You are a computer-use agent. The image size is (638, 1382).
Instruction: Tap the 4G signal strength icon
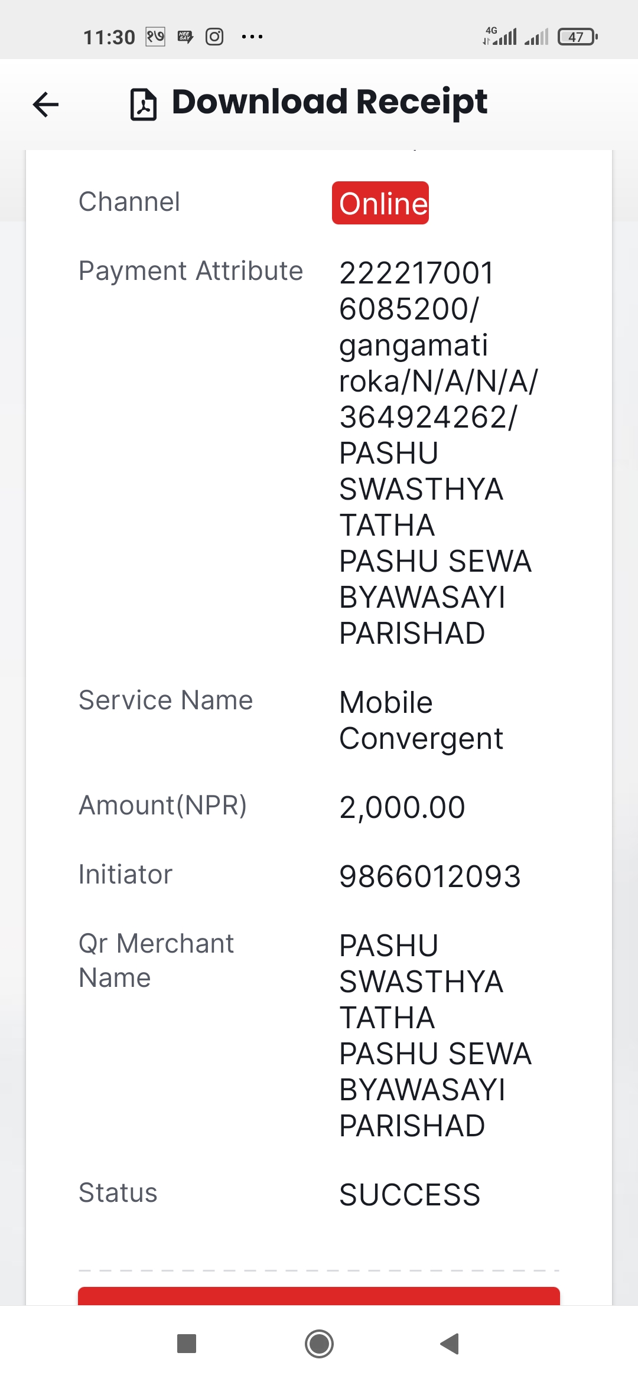click(x=500, y=36)
